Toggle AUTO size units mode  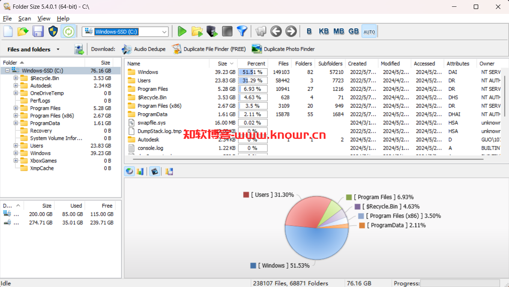point(369,32)
